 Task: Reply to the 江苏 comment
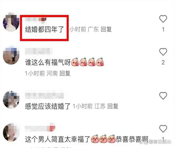(113, 106)
